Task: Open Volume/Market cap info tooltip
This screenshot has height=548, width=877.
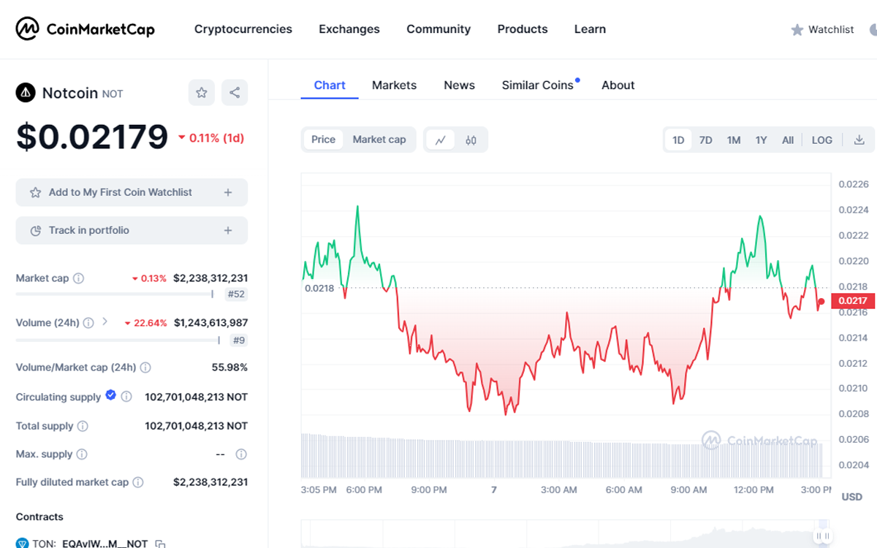Action: pos(145,368)
